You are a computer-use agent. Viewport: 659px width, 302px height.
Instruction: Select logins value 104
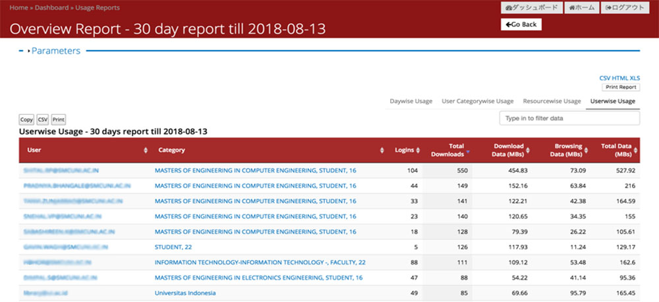413,170
